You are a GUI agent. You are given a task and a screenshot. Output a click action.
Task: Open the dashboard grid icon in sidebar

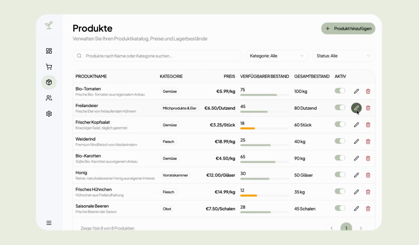49,51
